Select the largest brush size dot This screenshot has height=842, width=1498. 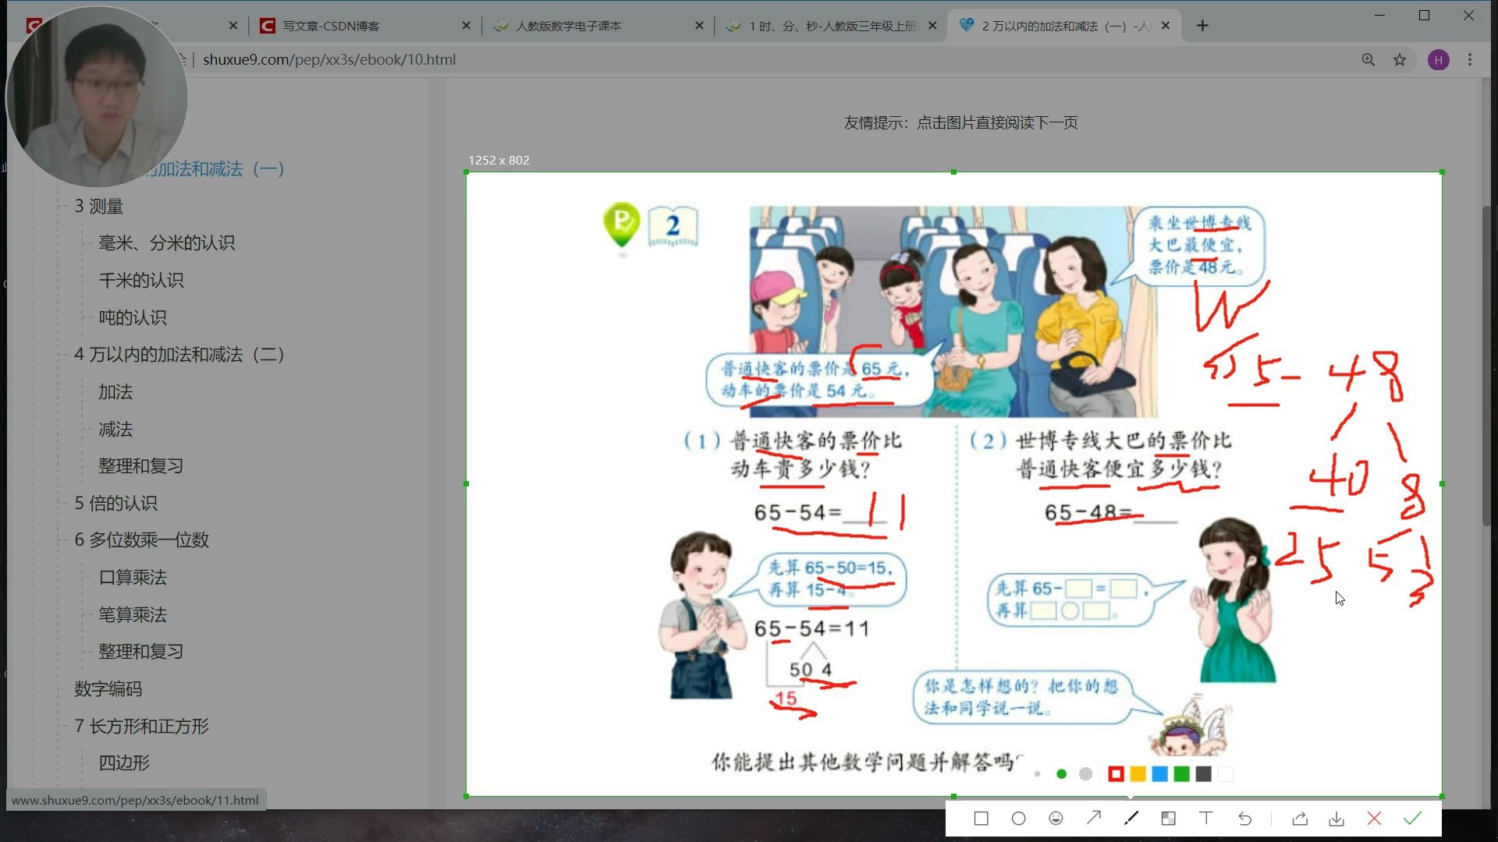point(1085,774)
